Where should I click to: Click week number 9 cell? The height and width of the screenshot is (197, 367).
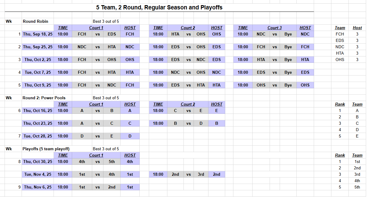click(19, 187)
